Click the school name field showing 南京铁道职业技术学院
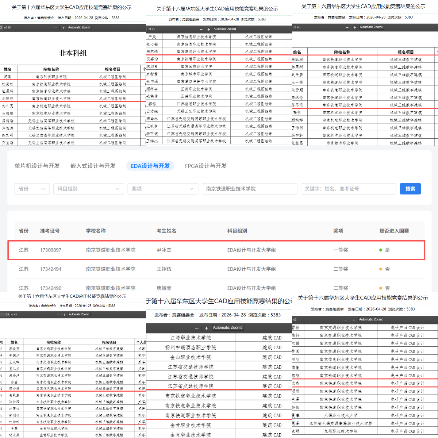The image size is (438, 438). tap(249, 189)
